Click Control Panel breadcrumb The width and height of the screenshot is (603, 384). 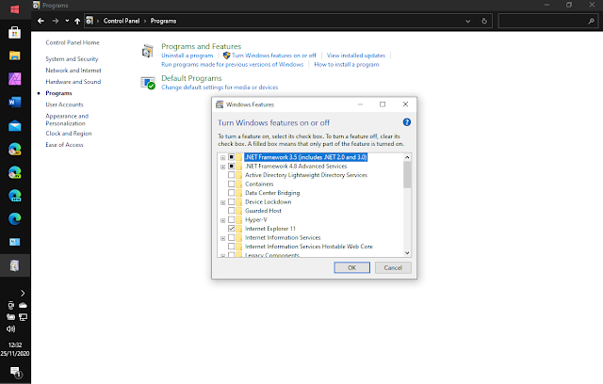tap(122, 21)
